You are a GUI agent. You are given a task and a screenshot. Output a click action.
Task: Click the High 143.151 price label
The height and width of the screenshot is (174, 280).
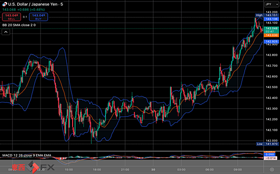click(267, 15)
